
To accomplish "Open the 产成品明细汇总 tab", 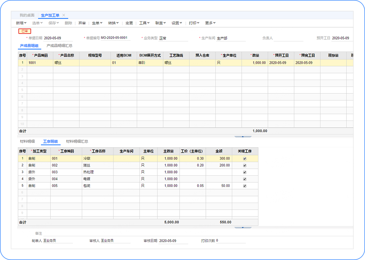I will pyautogui.click(x=59, y=46).
